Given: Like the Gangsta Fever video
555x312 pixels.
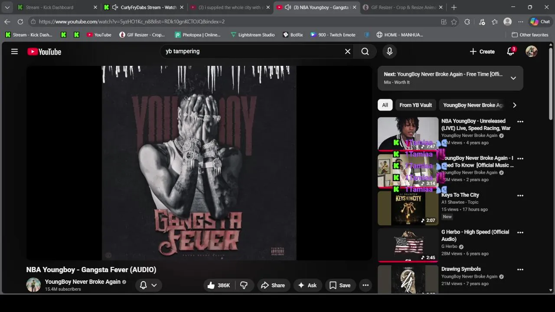Looking at the screenshot, I should tap(219, 285).
